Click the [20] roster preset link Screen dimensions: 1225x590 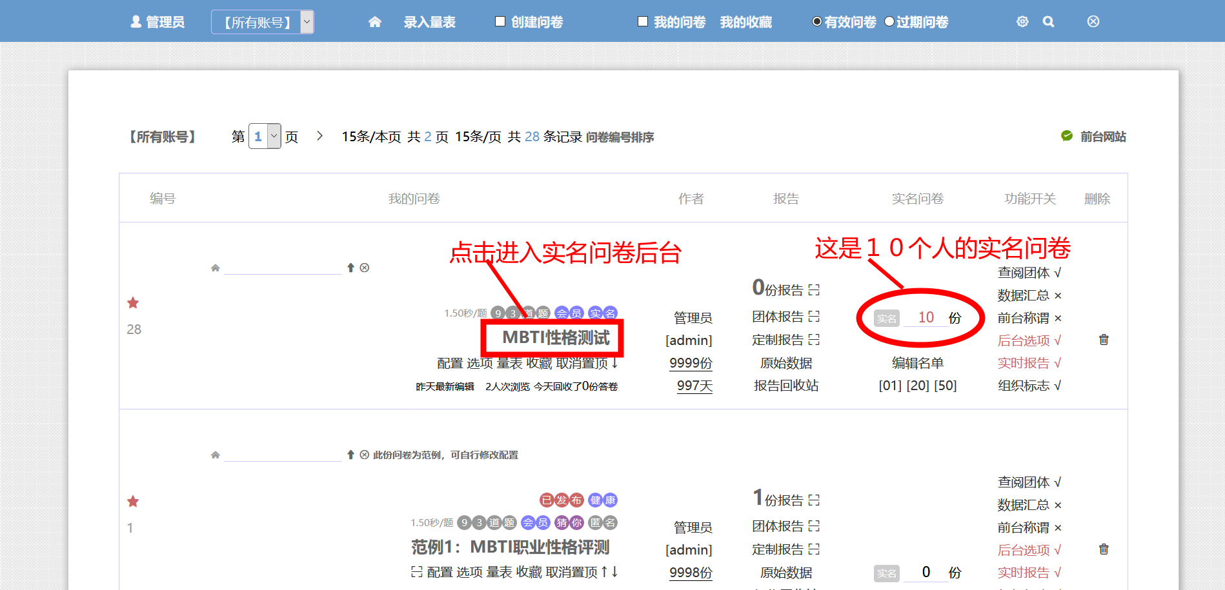tap(918, 386)
